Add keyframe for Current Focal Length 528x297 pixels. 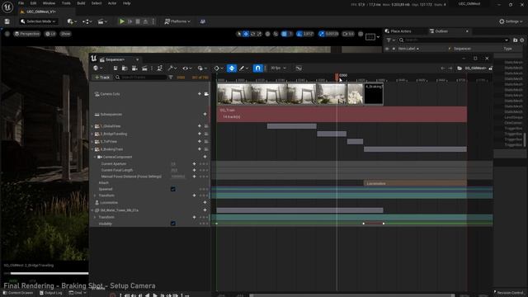pos(194,170)
